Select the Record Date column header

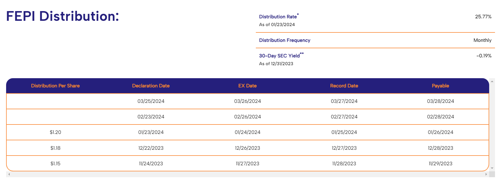pos(344,86)
